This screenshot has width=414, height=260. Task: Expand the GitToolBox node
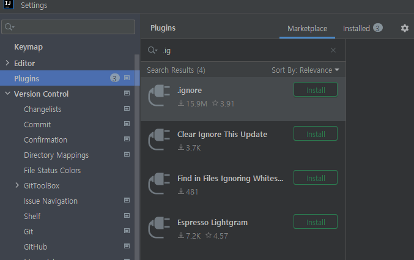pos(17,185)
